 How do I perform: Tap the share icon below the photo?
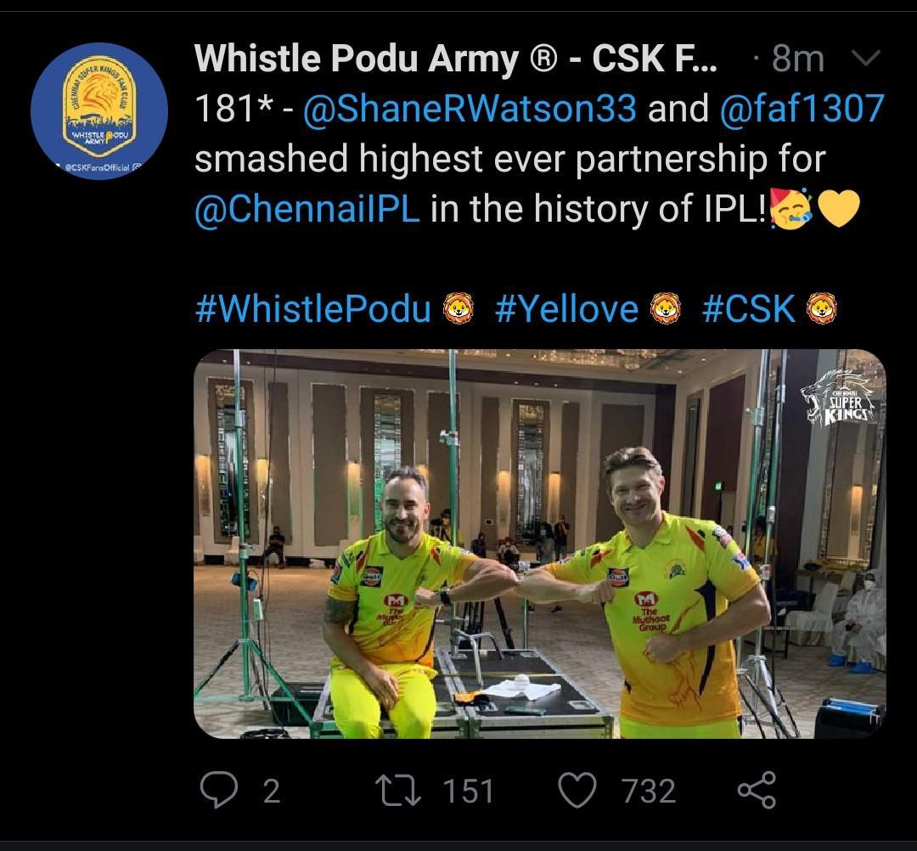[x=757, y=790]
